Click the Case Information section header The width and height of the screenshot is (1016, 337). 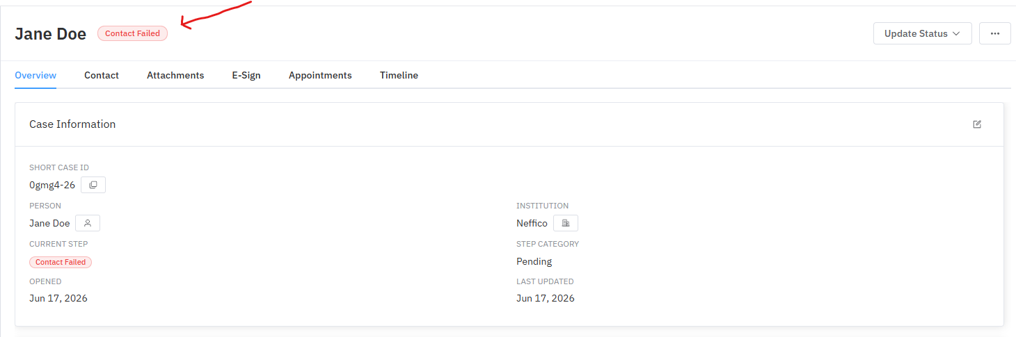click(x=72, y=124)
